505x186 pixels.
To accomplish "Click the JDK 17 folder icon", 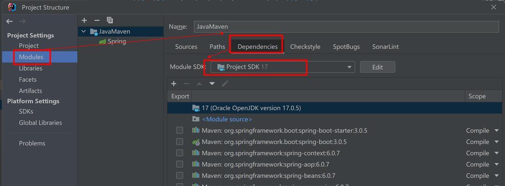I will [x=196, y=108].
